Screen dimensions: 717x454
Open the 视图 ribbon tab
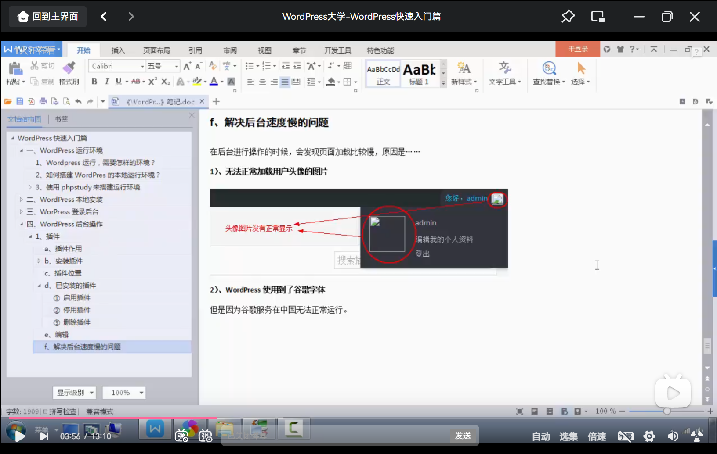(x=264, y=50)
